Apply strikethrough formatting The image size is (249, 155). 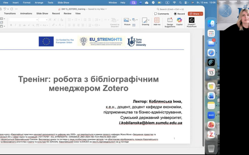(24, 25)
